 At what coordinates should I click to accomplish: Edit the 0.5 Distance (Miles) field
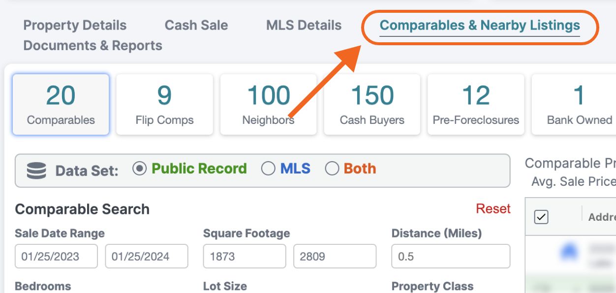[449, 256]
